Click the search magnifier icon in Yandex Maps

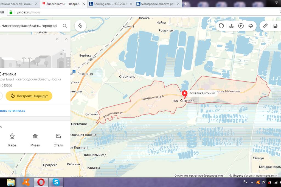click(x=65, y=26)
